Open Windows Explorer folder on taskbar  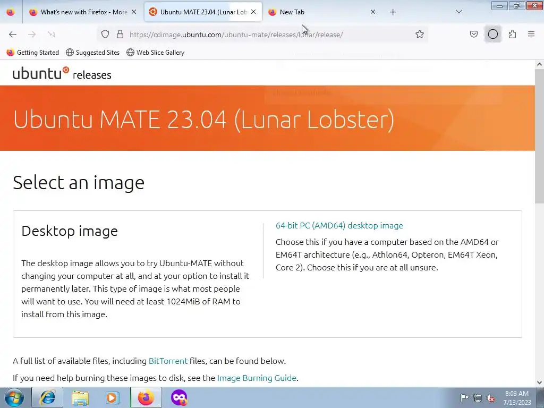[x=80, y=397]
